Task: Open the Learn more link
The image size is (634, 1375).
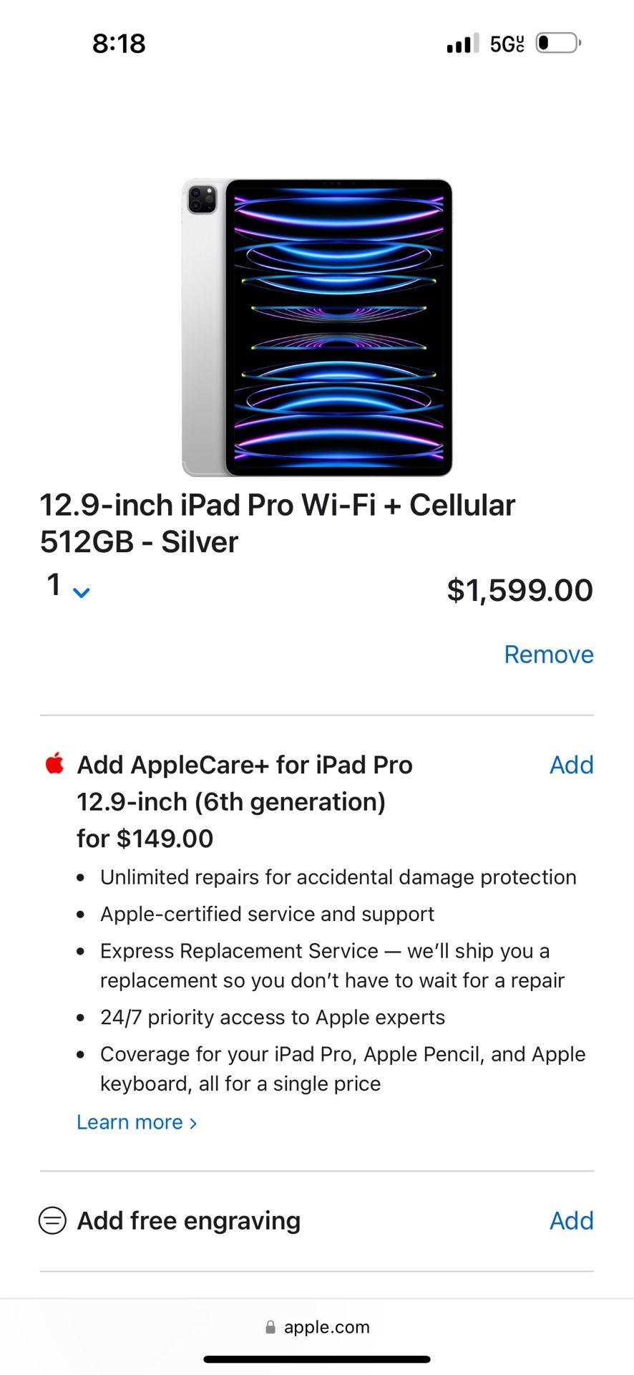Action: click(x=137, y=1122)
